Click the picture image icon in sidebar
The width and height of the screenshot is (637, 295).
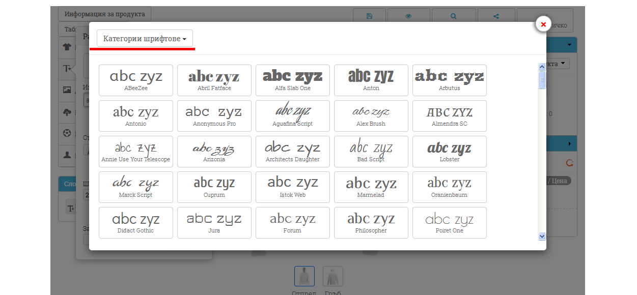tap(67, 90)
